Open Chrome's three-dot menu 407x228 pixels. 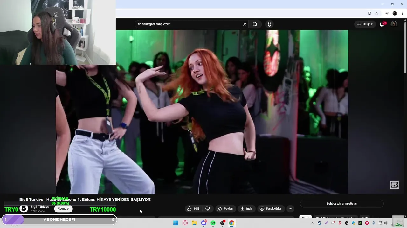(402, 13)
